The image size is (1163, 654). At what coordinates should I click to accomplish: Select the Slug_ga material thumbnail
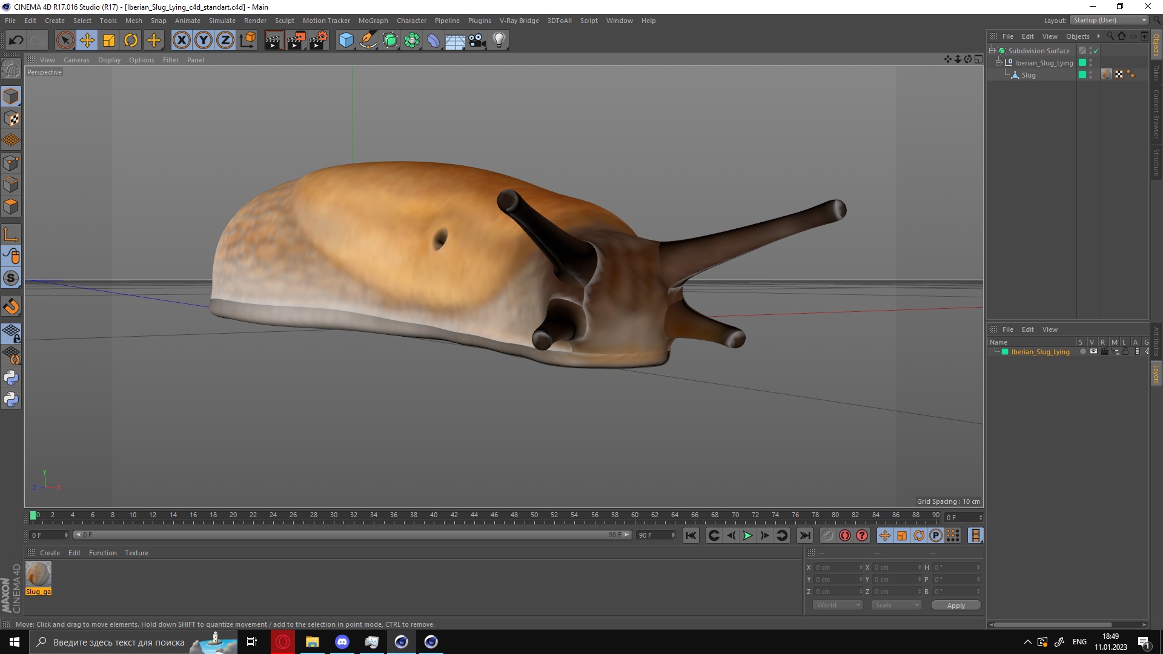[38, 574]
